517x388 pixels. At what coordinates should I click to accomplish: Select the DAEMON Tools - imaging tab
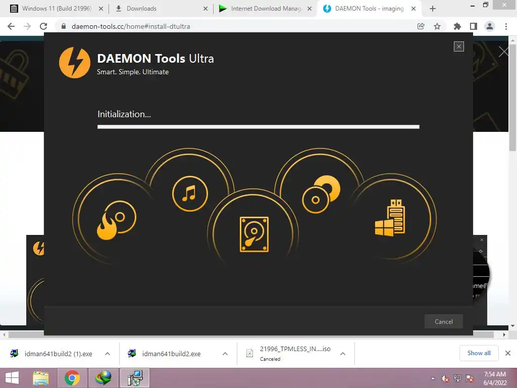click(369, 9)
